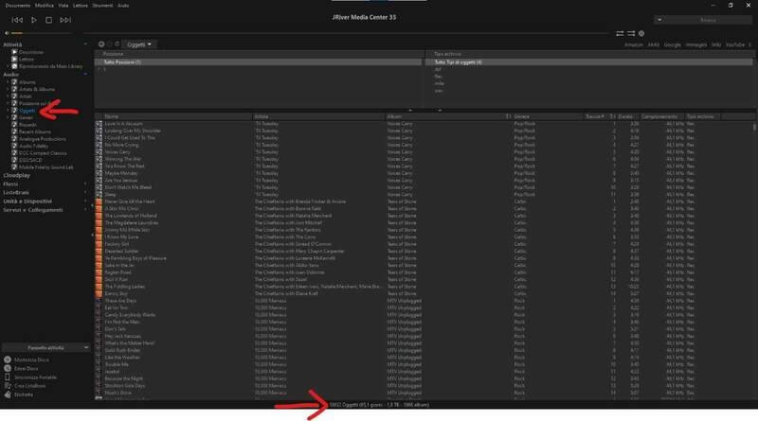Click the volume speaker icon

point(7,33)
